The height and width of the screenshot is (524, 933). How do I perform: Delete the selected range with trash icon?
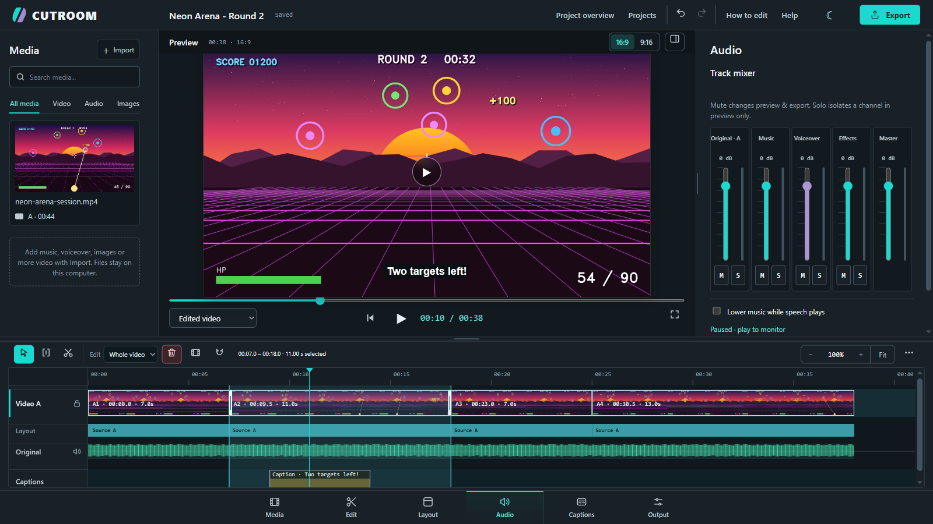171,353
